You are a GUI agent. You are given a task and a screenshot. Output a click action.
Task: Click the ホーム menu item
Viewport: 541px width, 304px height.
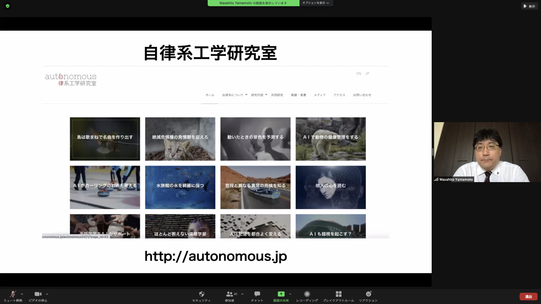pos(210,95)
